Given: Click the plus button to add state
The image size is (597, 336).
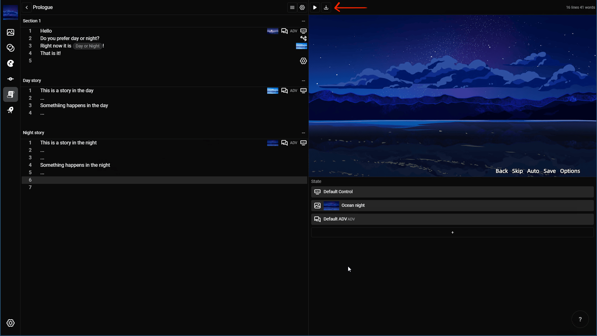Looking at the screenshot, I should click(452, 232).
